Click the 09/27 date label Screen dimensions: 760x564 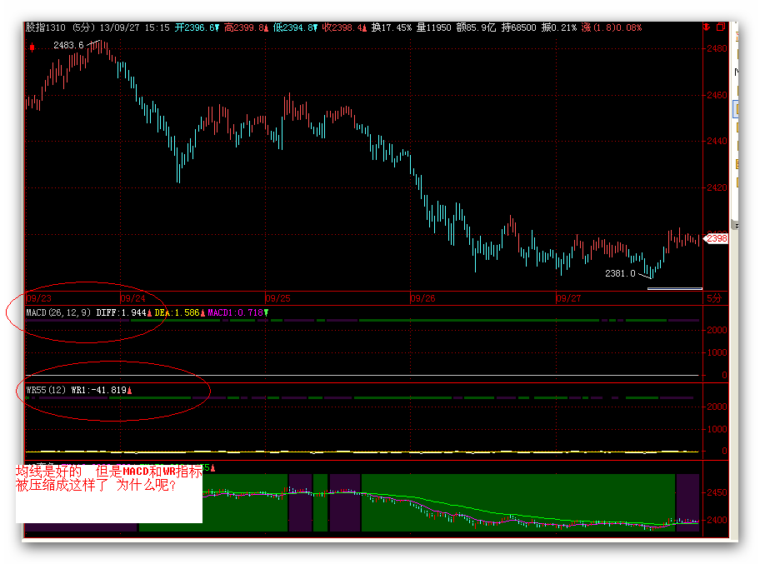[568, 298]
